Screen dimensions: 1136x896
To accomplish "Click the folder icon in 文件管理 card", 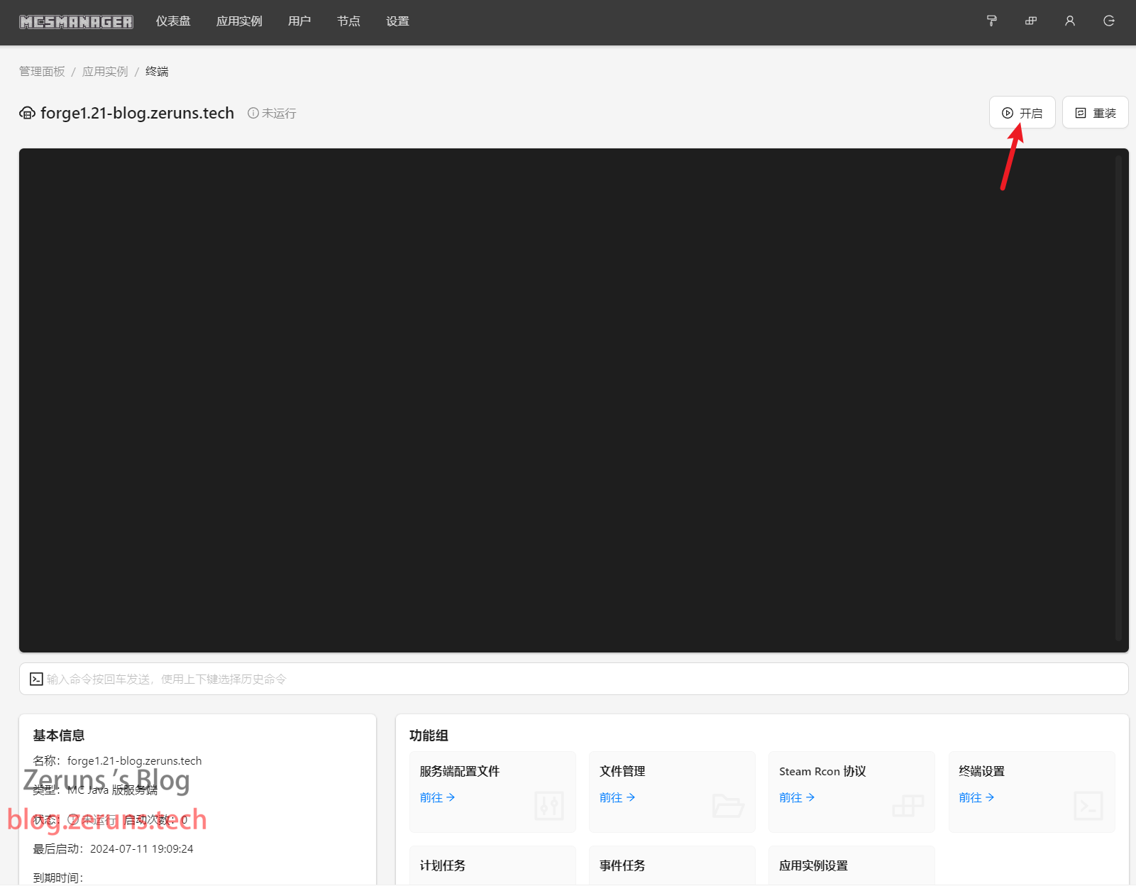I will (728, 806).
